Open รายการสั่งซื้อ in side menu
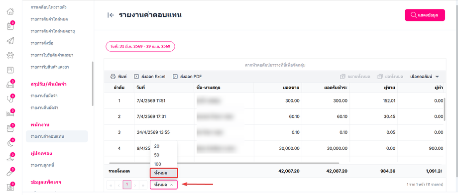This screenshot has height=195, width=458. click(x=42, y=43)
